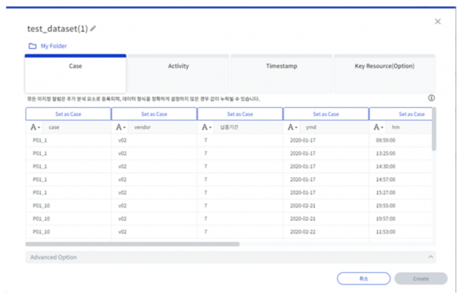This screenshot has height=295, width=460.
Task: Switch to the Activity tab
Action: coord(178,66)
